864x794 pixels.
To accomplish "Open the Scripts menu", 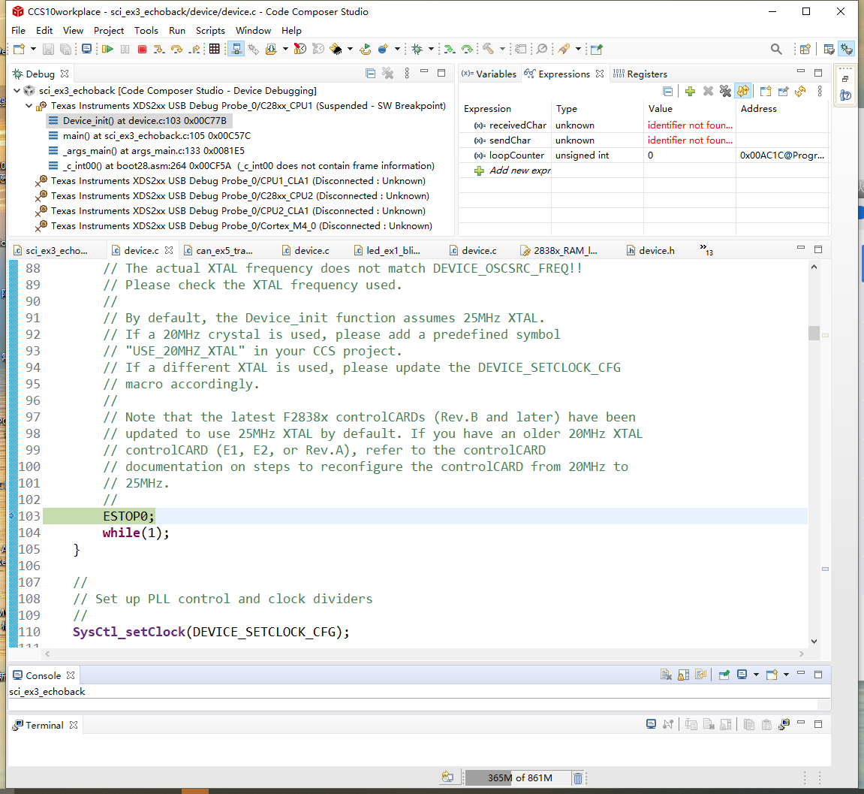I will click(x=210, y=31).
